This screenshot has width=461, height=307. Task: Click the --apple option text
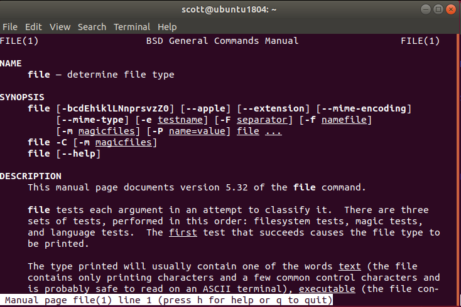coord(205,108)
